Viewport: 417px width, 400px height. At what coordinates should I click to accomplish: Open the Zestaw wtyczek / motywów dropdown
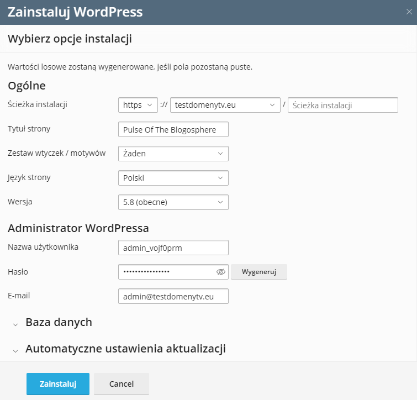(173, 154)
